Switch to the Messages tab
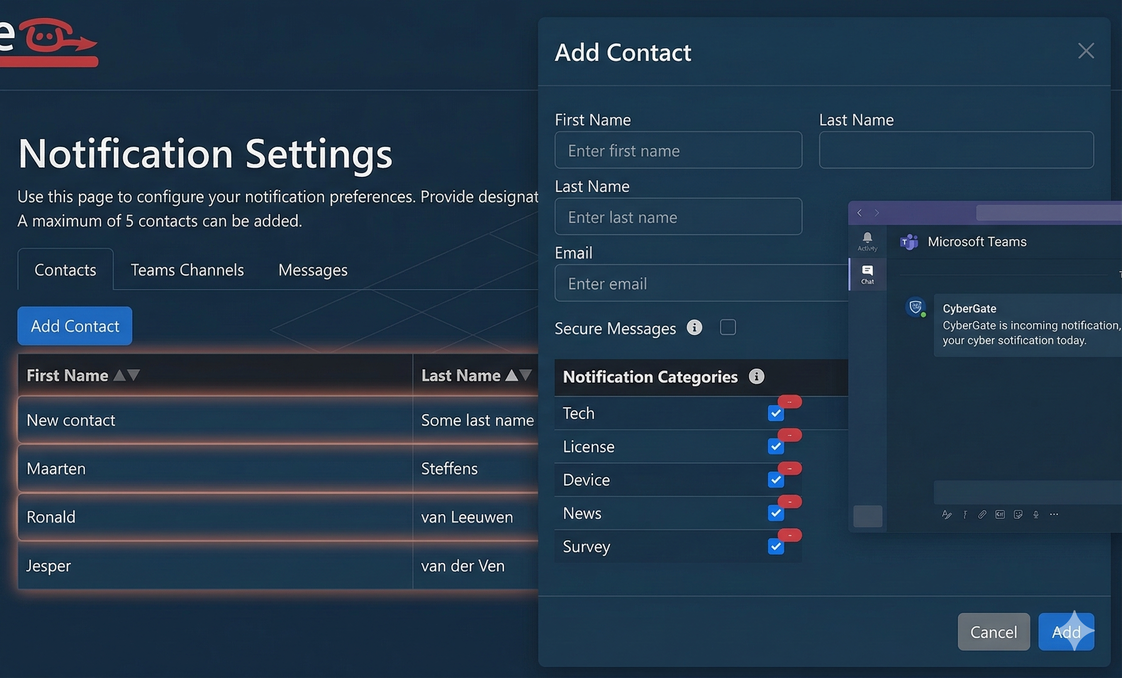 [x=313, y=270]
